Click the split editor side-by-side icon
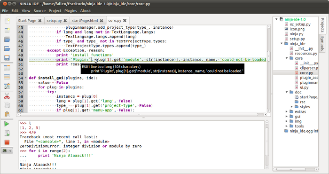The image size is (329, 174). click(7, 68)
